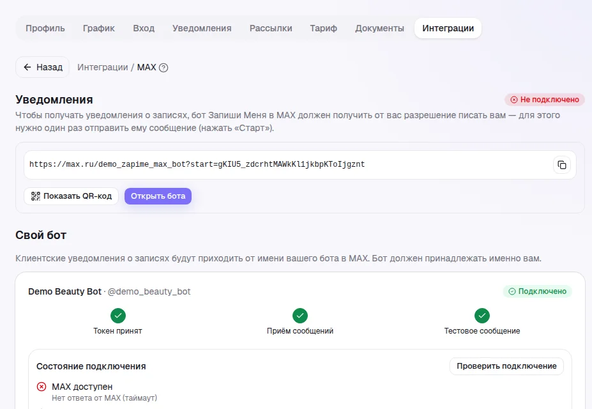Screen dimensions: 592x409
Task: Click the MAX доступен status text
Action: click(x=82, y=387)
